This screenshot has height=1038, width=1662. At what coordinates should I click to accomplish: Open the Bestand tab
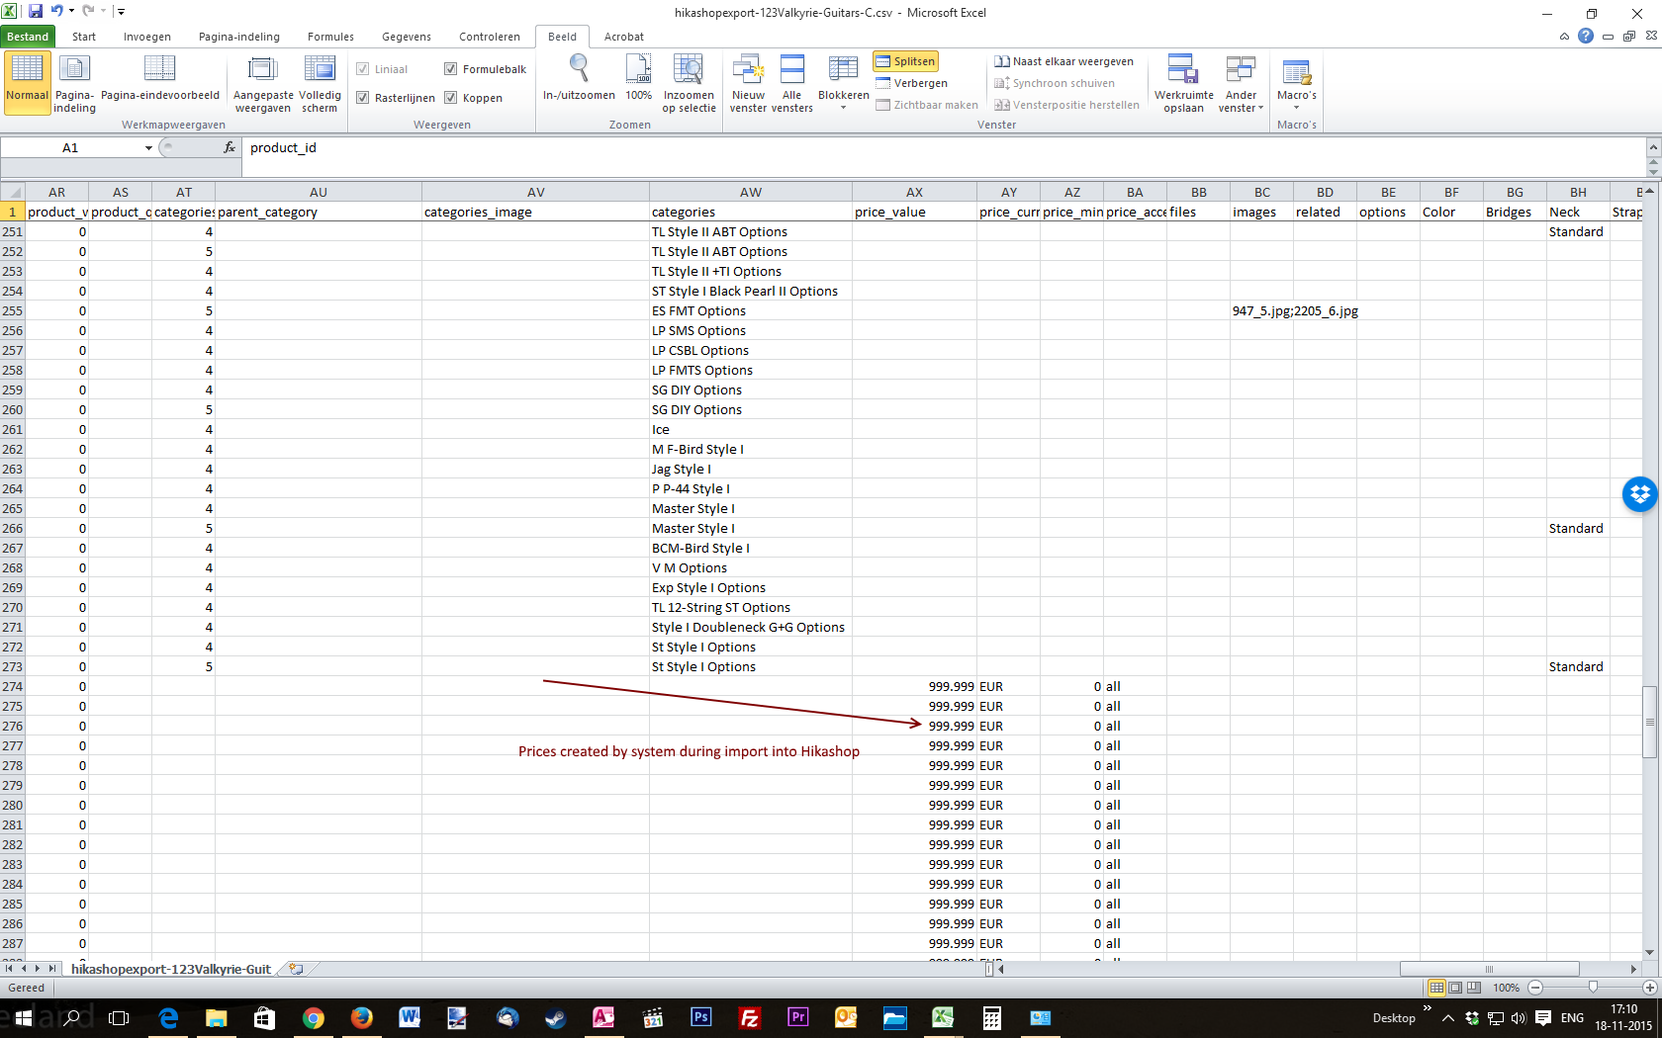coord(28,37)
